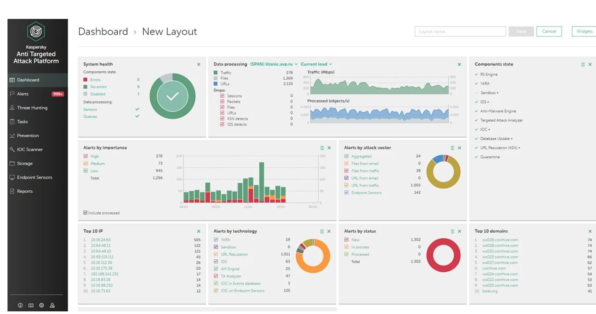Close the Alerts by status widget
The image size is (596, 314).
coord(459,231)
